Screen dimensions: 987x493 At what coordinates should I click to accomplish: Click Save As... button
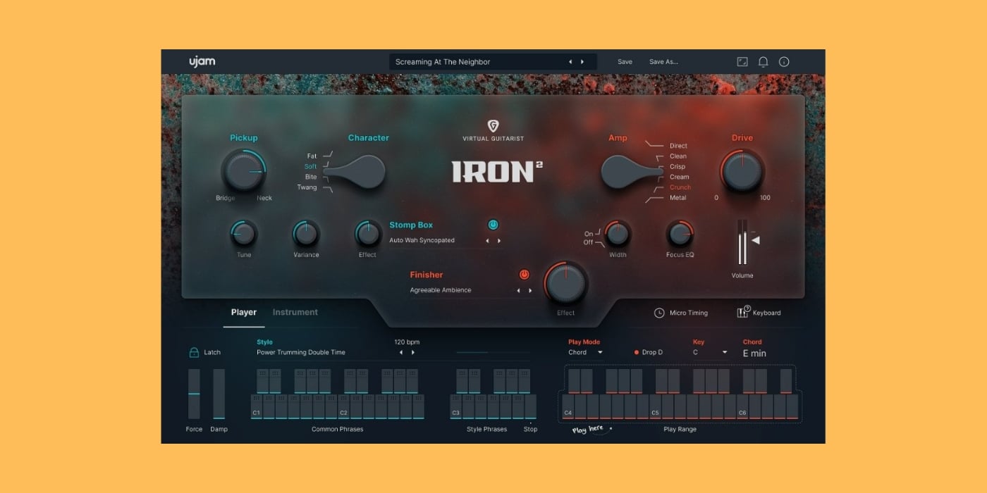(x=663, y=62)
